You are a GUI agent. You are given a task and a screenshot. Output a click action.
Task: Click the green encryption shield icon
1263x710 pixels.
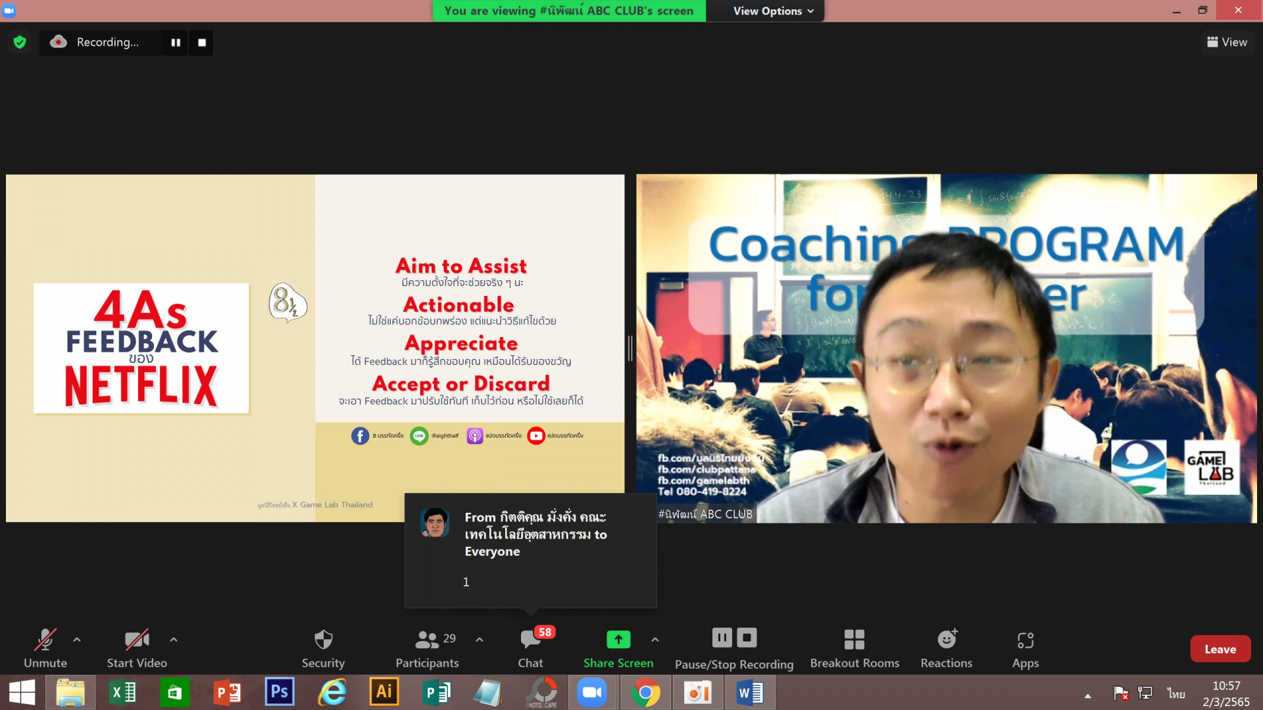(20, 42)
